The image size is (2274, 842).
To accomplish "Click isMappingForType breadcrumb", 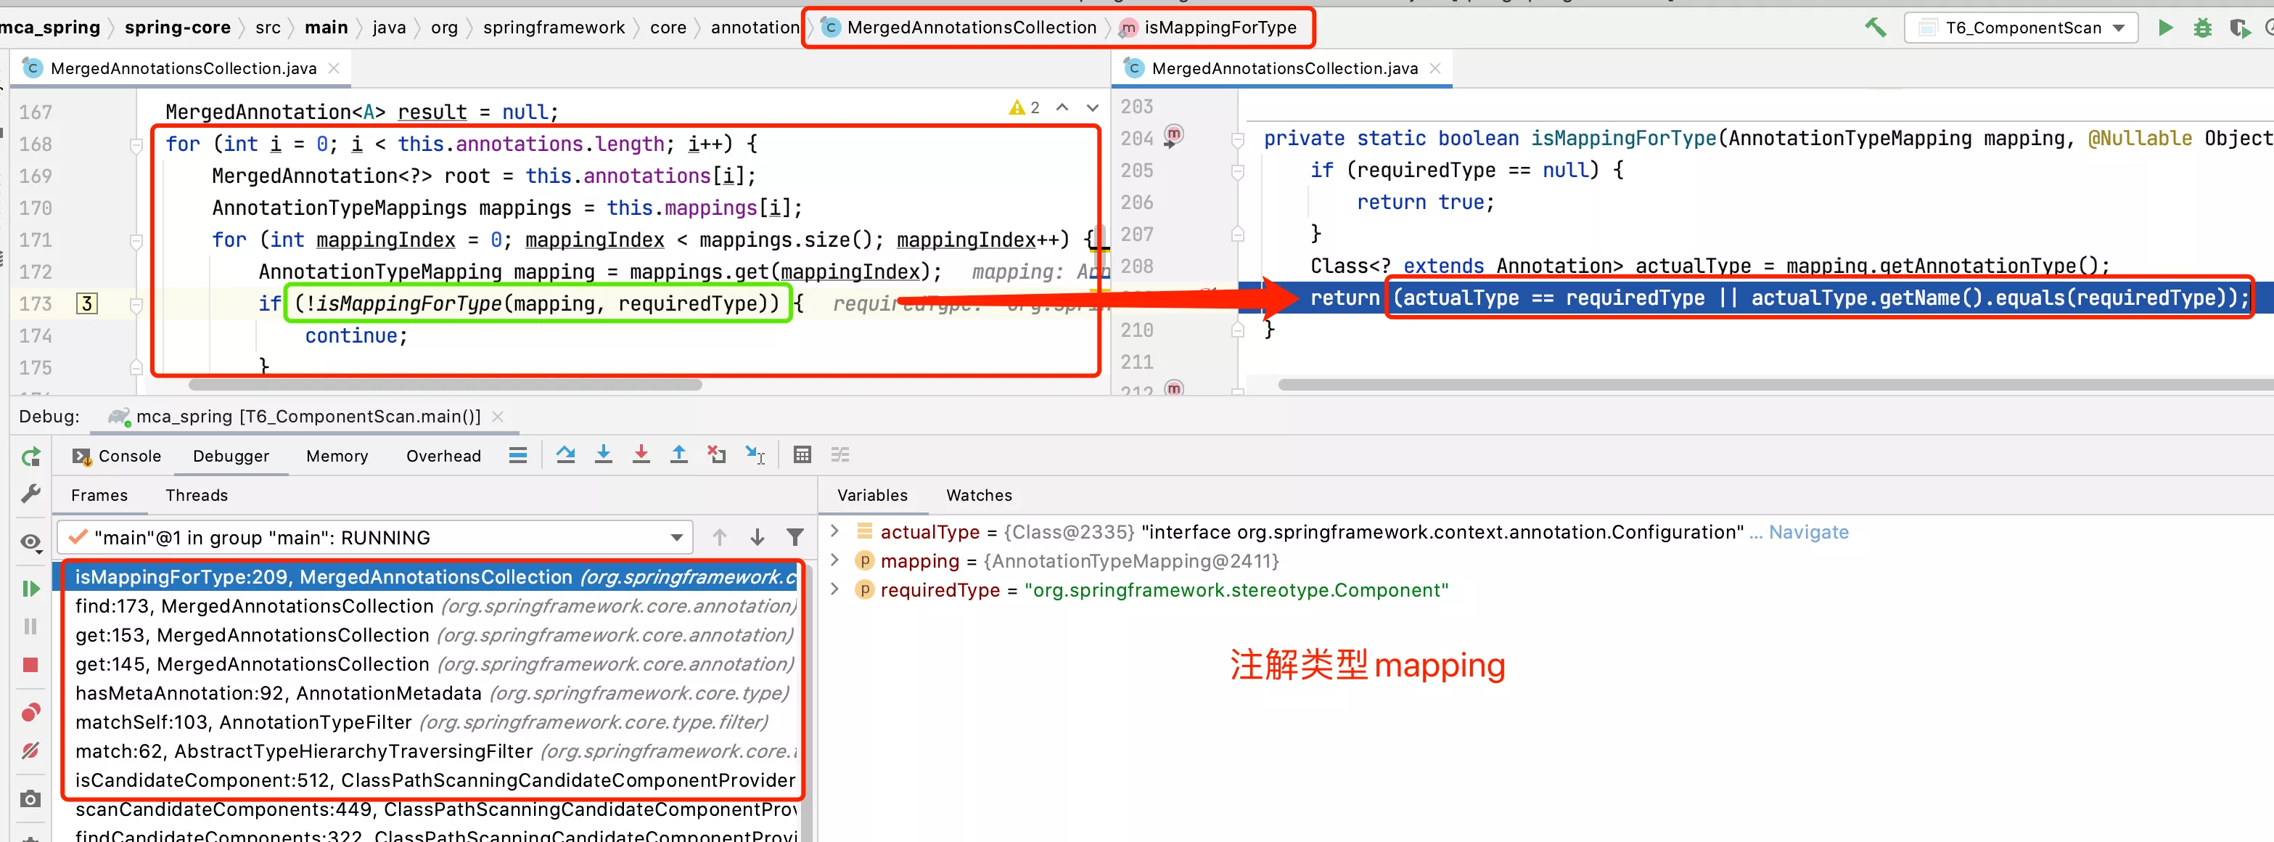I will [x=1220, y=28].
